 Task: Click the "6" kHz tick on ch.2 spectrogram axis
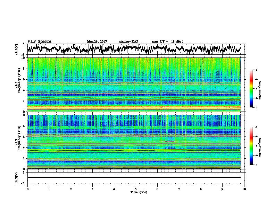(x=24, y=136)
